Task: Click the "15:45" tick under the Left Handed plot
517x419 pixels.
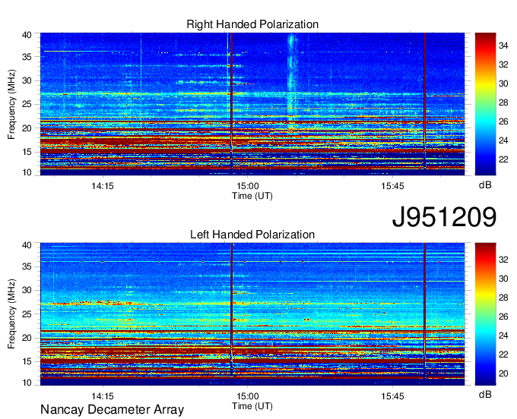Action: click(x=393, y=396)
